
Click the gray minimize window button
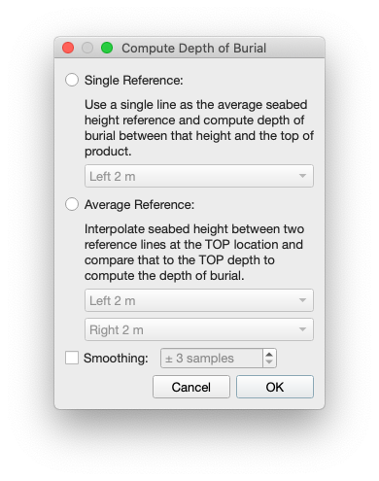[x=87, y=48]
